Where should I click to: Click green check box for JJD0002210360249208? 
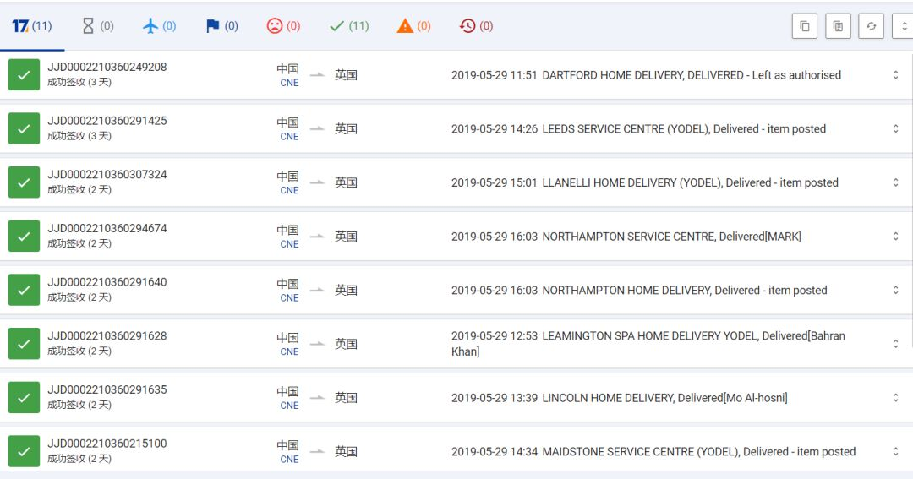(24, 75)
